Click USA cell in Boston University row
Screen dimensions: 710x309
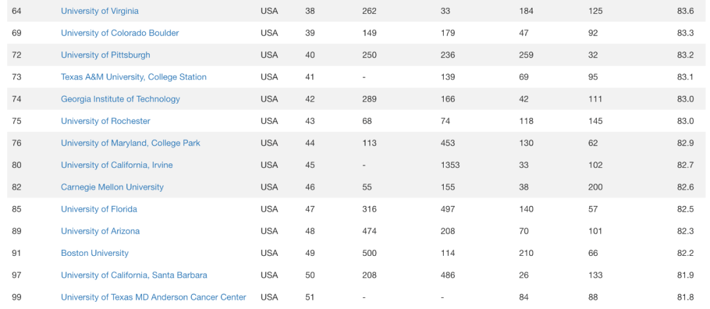[269, 253]
